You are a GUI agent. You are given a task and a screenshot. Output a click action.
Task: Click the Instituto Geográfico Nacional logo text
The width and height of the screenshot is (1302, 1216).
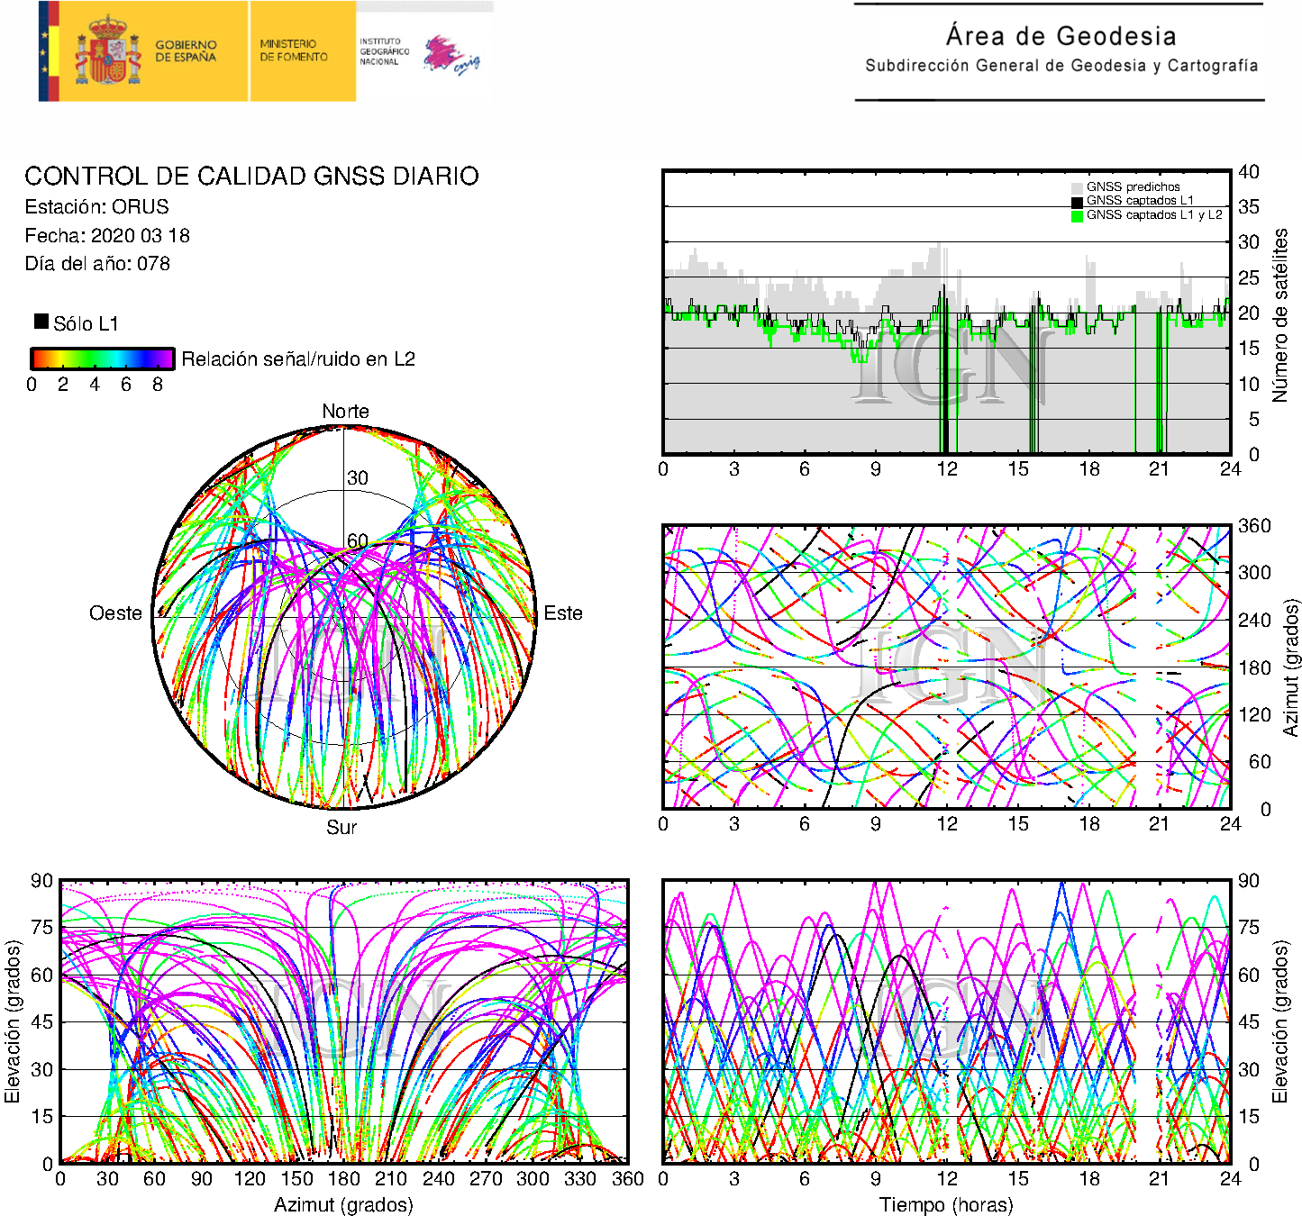[384, 51]
